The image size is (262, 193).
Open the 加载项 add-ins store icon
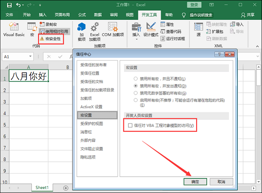82,32
